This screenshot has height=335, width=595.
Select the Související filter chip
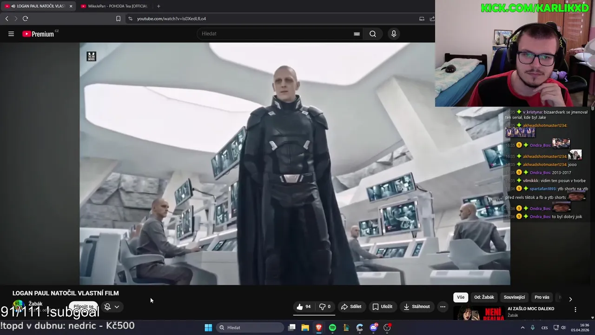[514, 297]
